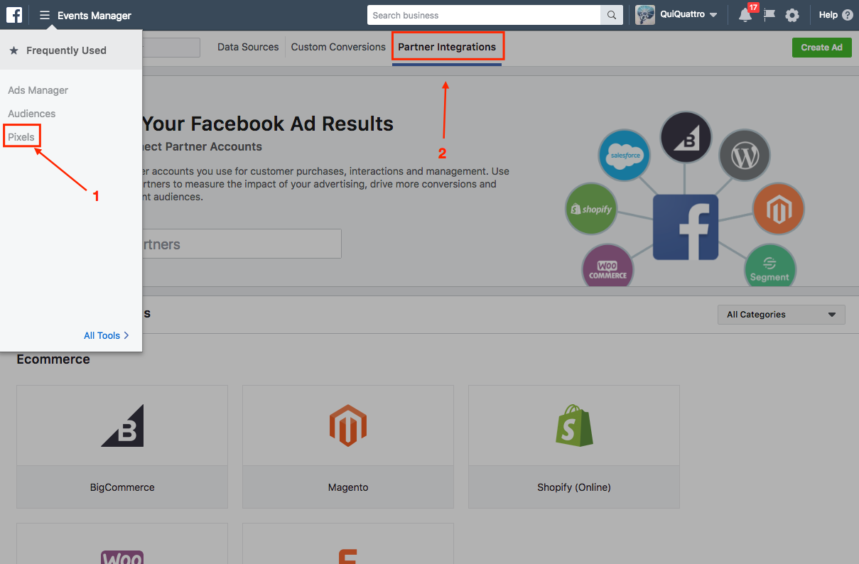Click the QuiQuattro account avatar

pyautogui.click(x=645, y=15)
